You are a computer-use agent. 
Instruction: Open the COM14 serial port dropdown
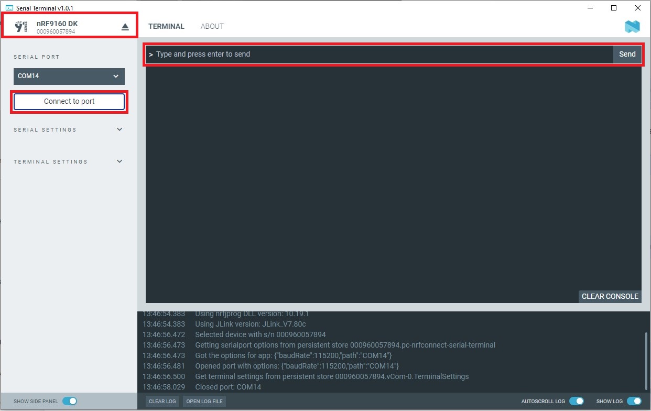click(69, 76)
